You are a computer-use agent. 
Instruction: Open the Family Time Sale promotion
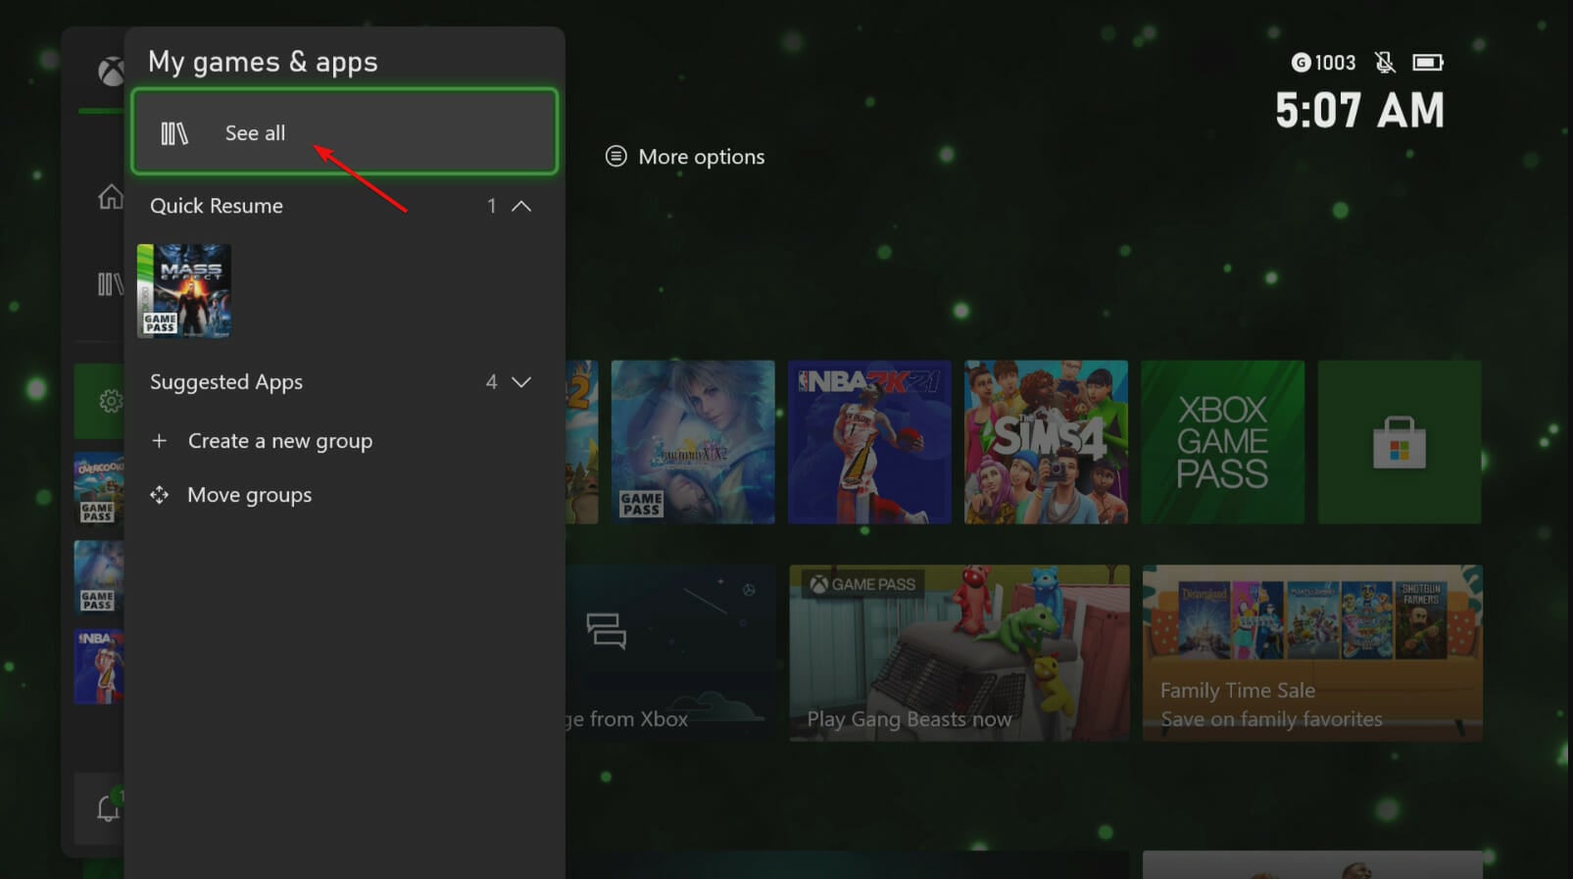tap(1311, 653)
